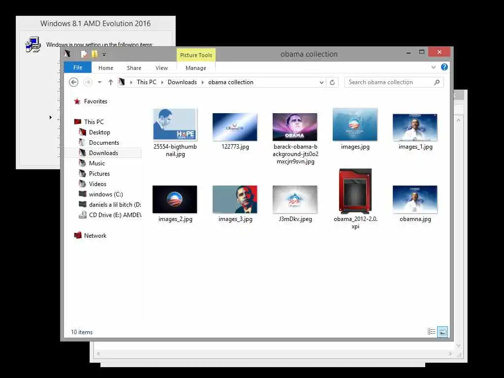Select the images_1.jpg thumbnail
Screen dimensions: 504x378
coord(415,127)
